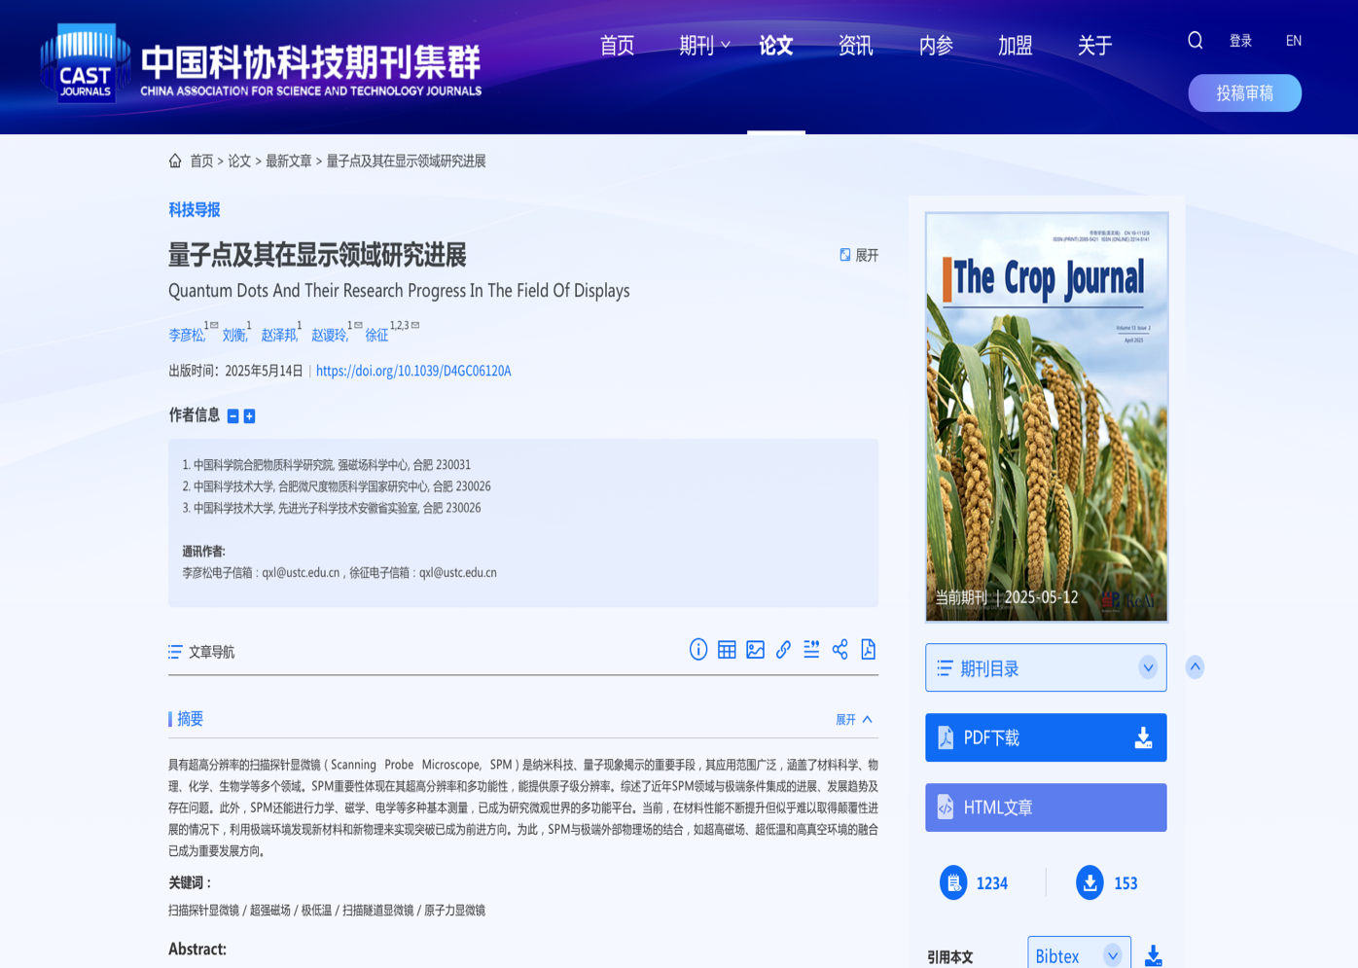Click author 徐征
Viewport: 1358px width, 968px height.
[376, 336]
